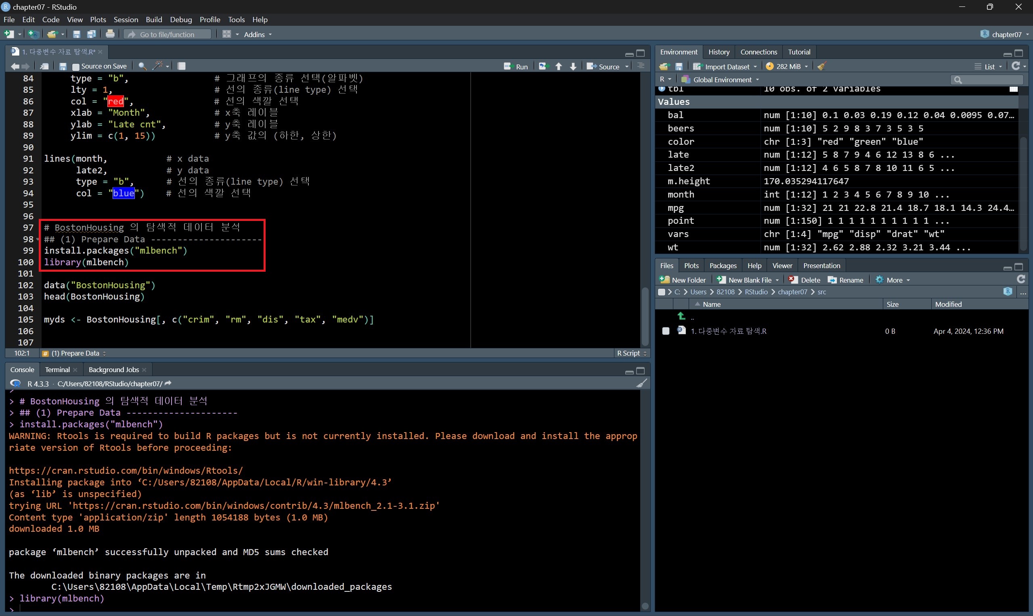The image size is (1033, 616).
Task: Click the clear console broom icon
Action: pos(641,383)
